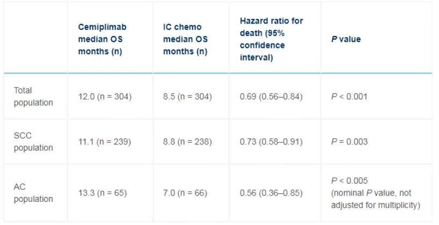Screen dimensions: 439x225
Task: Select hazard ratio 0.69 (0.56–0.84) cell
Action: tap(272, 97)
